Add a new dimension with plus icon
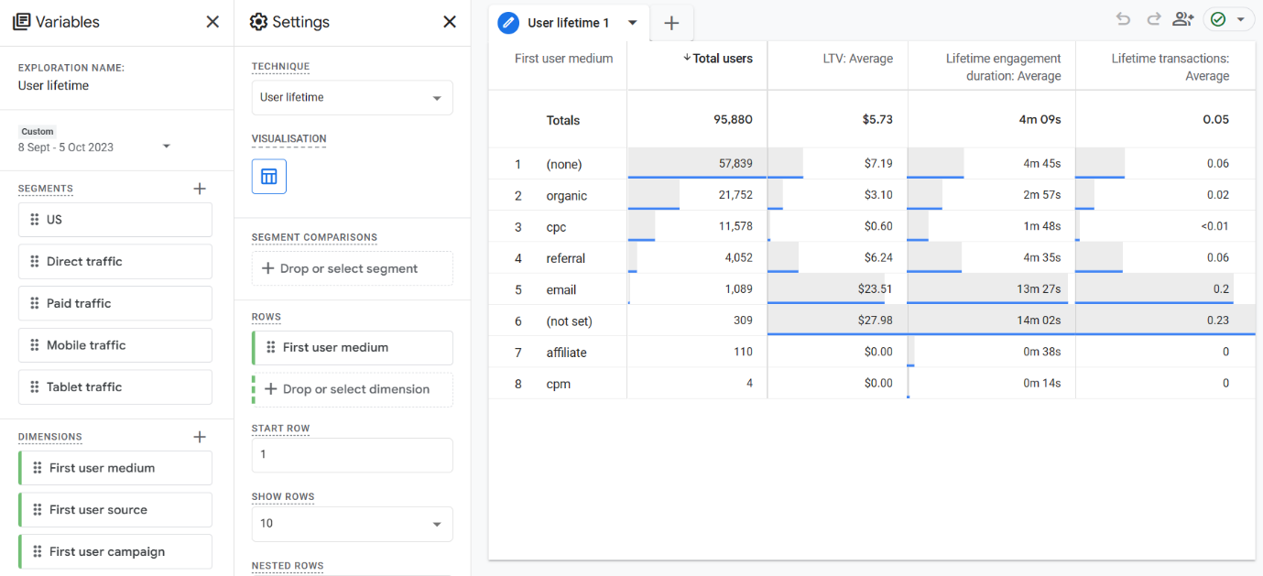This screenshot has width=1263, height=576. point(200,437)
